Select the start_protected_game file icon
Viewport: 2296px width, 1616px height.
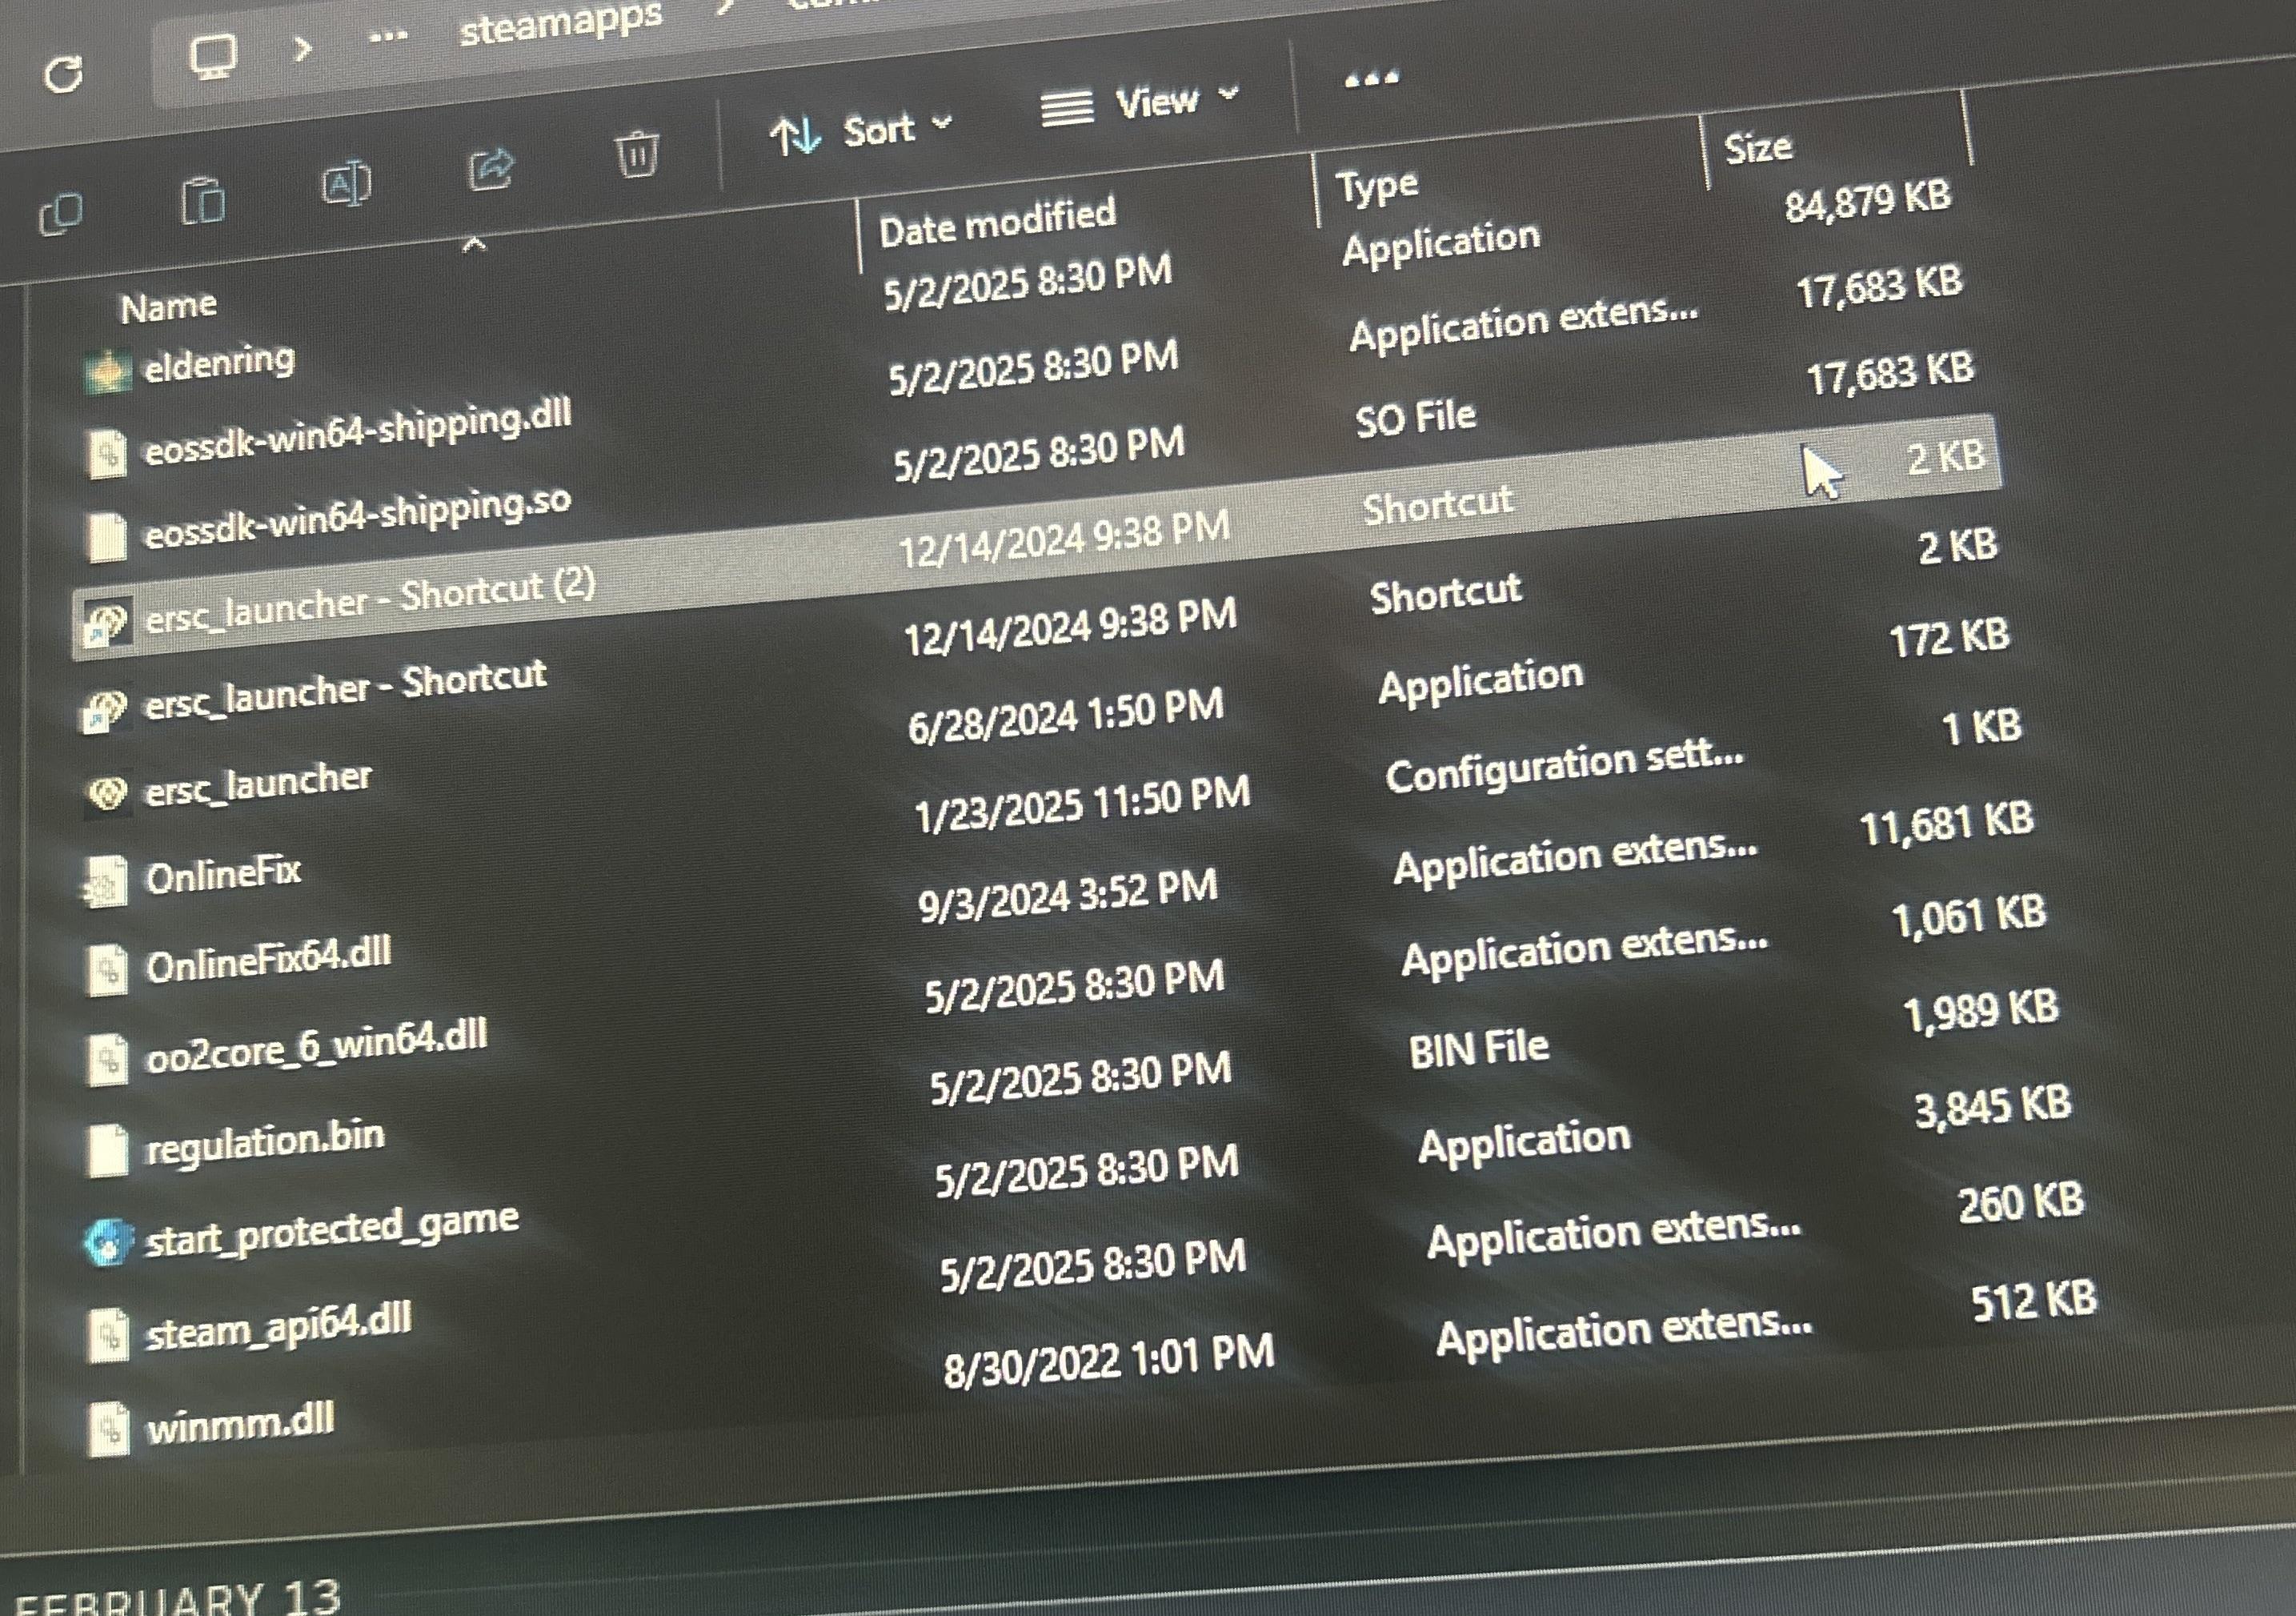pyautogui.click(x=107, y=1242)
